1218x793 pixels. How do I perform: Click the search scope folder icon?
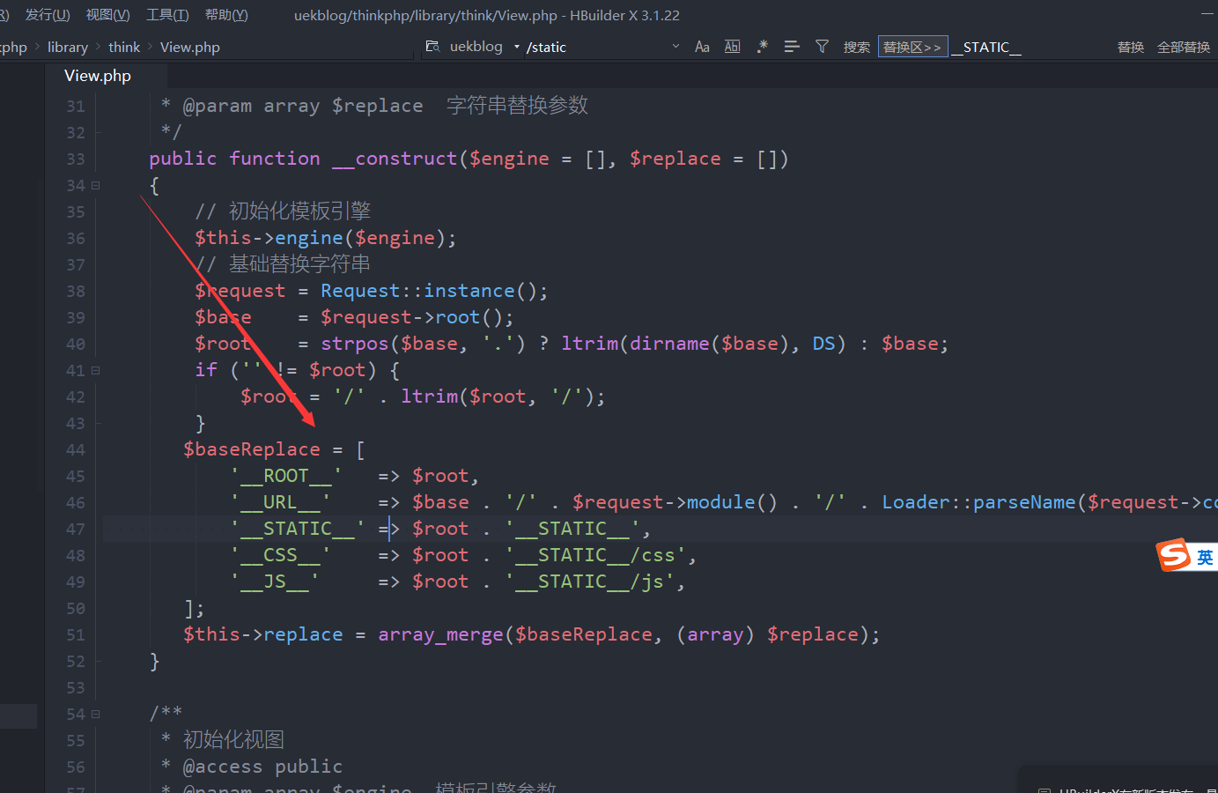pos(432,47)
